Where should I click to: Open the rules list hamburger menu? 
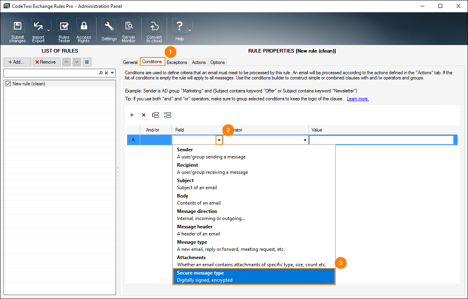(87, 62)
